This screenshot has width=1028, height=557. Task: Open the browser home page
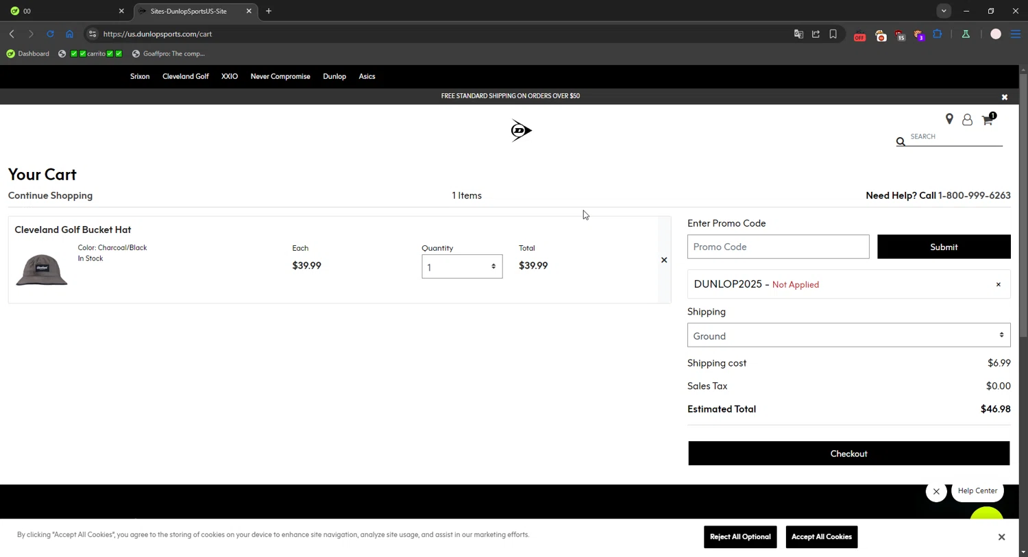click(69, 34)
